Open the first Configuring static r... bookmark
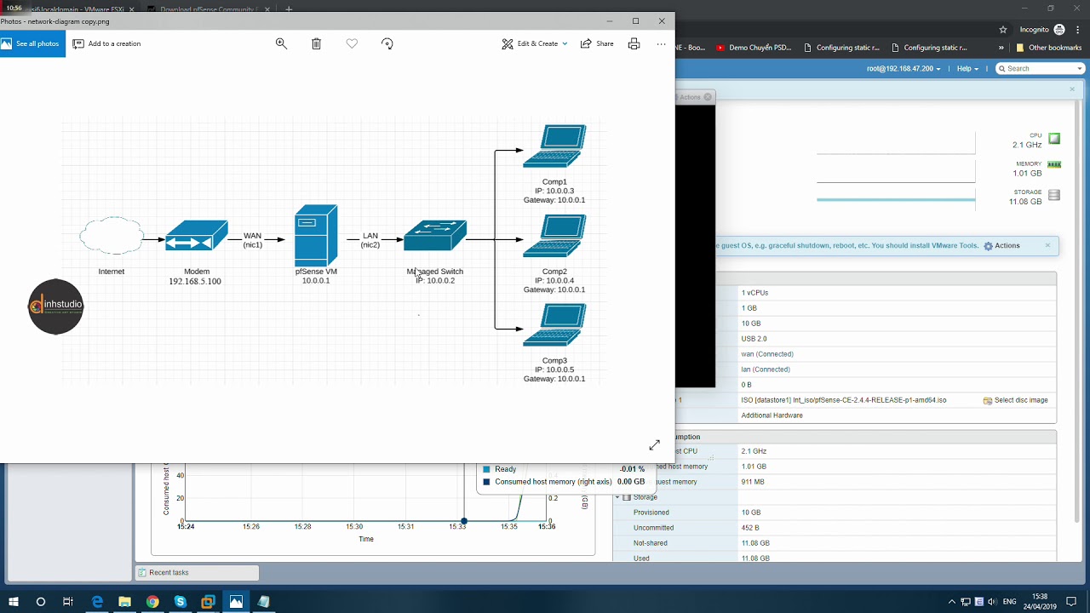The height and width of the screenshot is (613, 1090). (x=841, y=48)
